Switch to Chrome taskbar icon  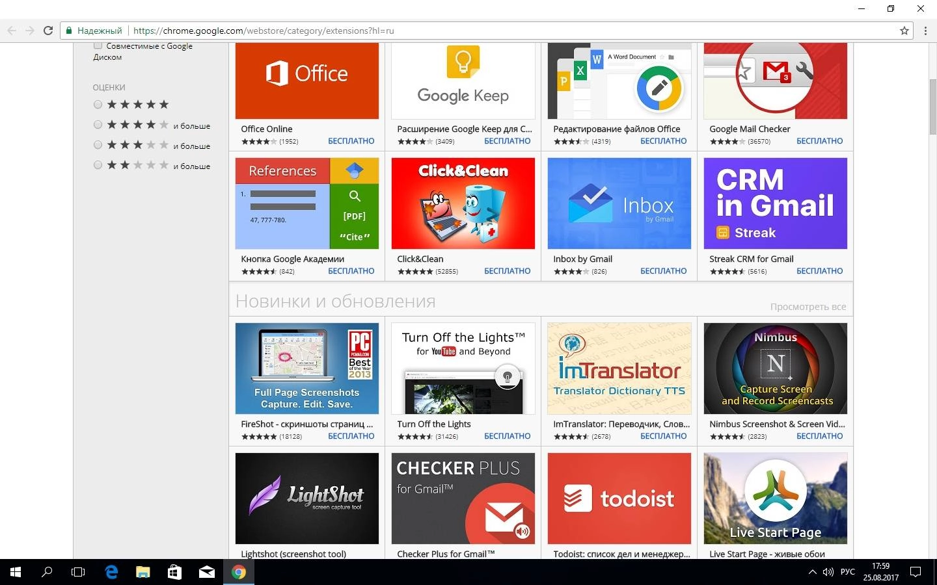tap(239, 572)
